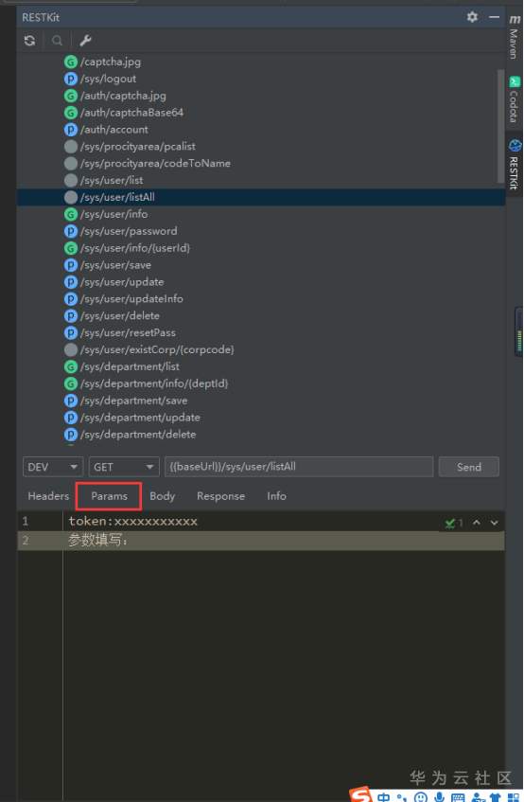
Task: Hide the RESTKit panel with minimize dash
Action: click(x=494, y=17)
